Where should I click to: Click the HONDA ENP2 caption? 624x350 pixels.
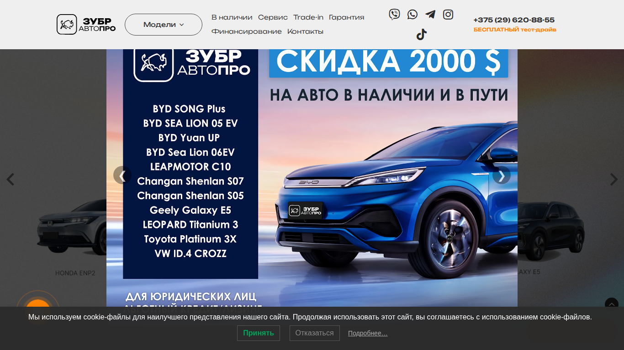pyautogui.click(x=75, y=273)
